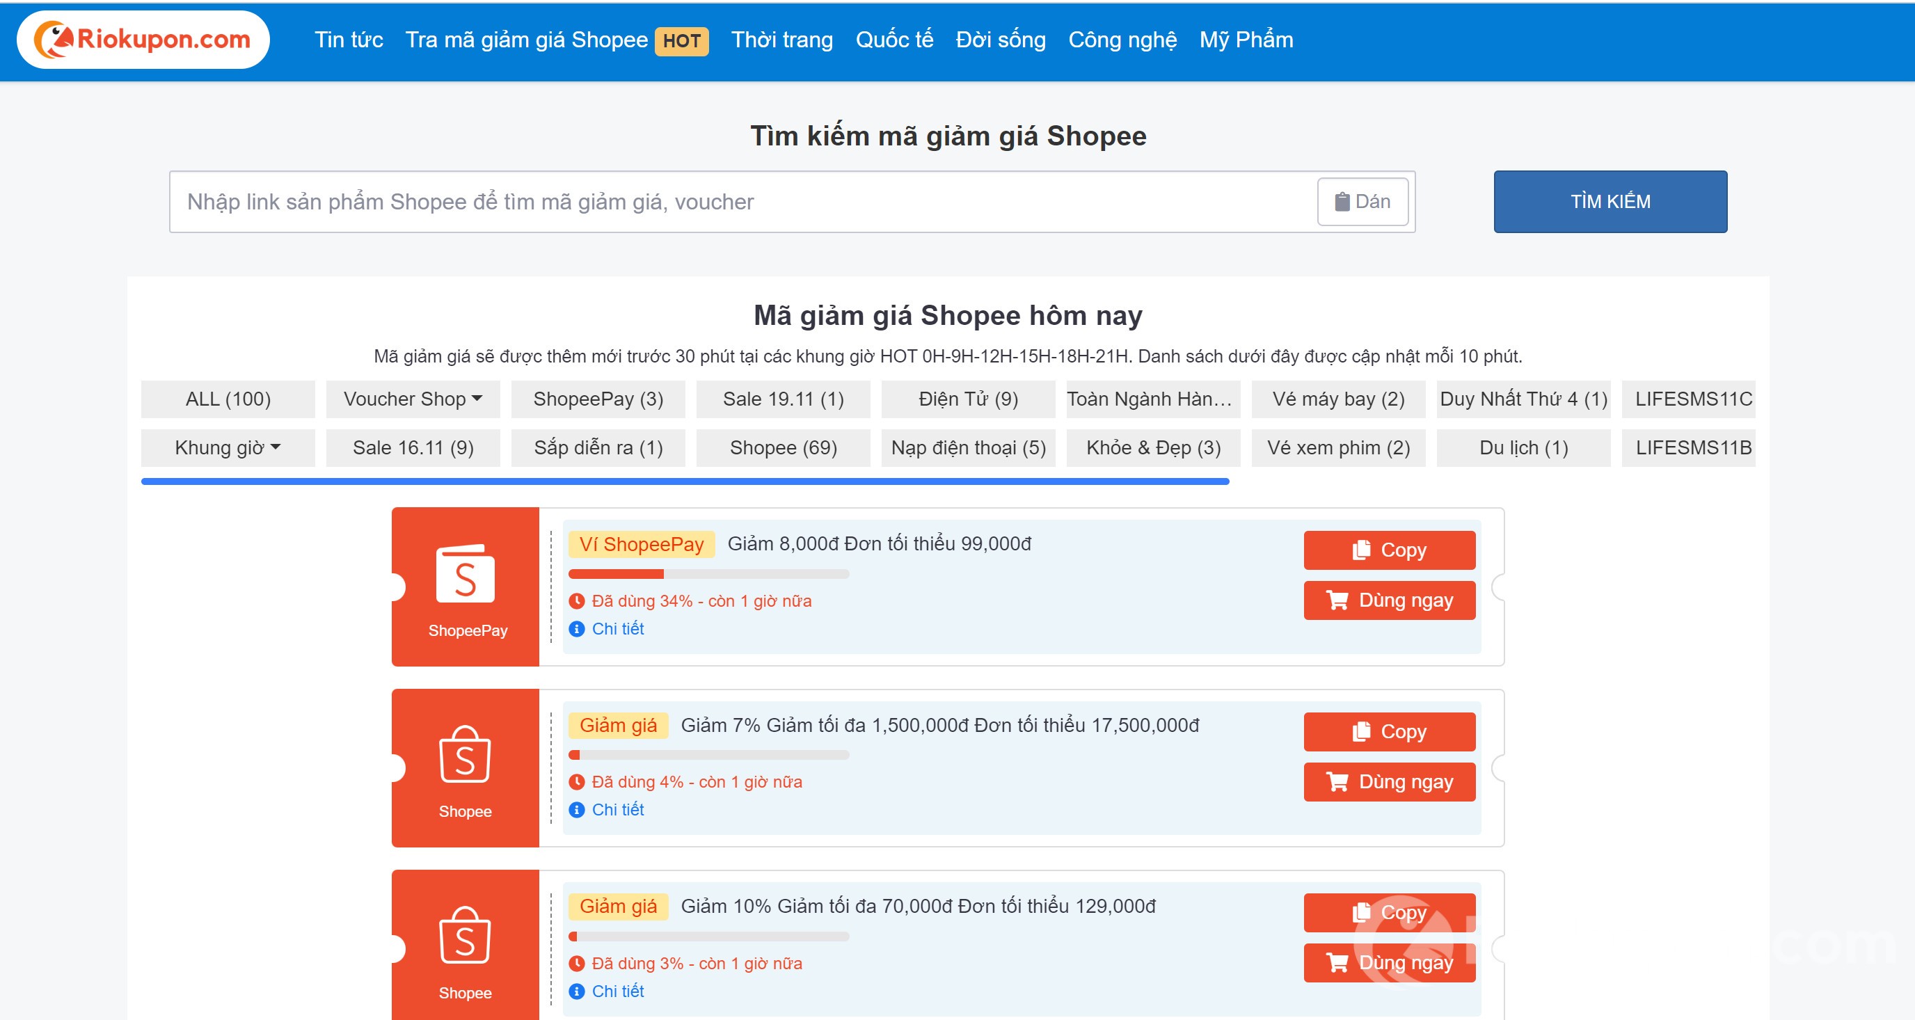The image size is (1915, 1020).
Task: Click the Shopee bag icon in second voucher
Action: (x=466, y=755)
